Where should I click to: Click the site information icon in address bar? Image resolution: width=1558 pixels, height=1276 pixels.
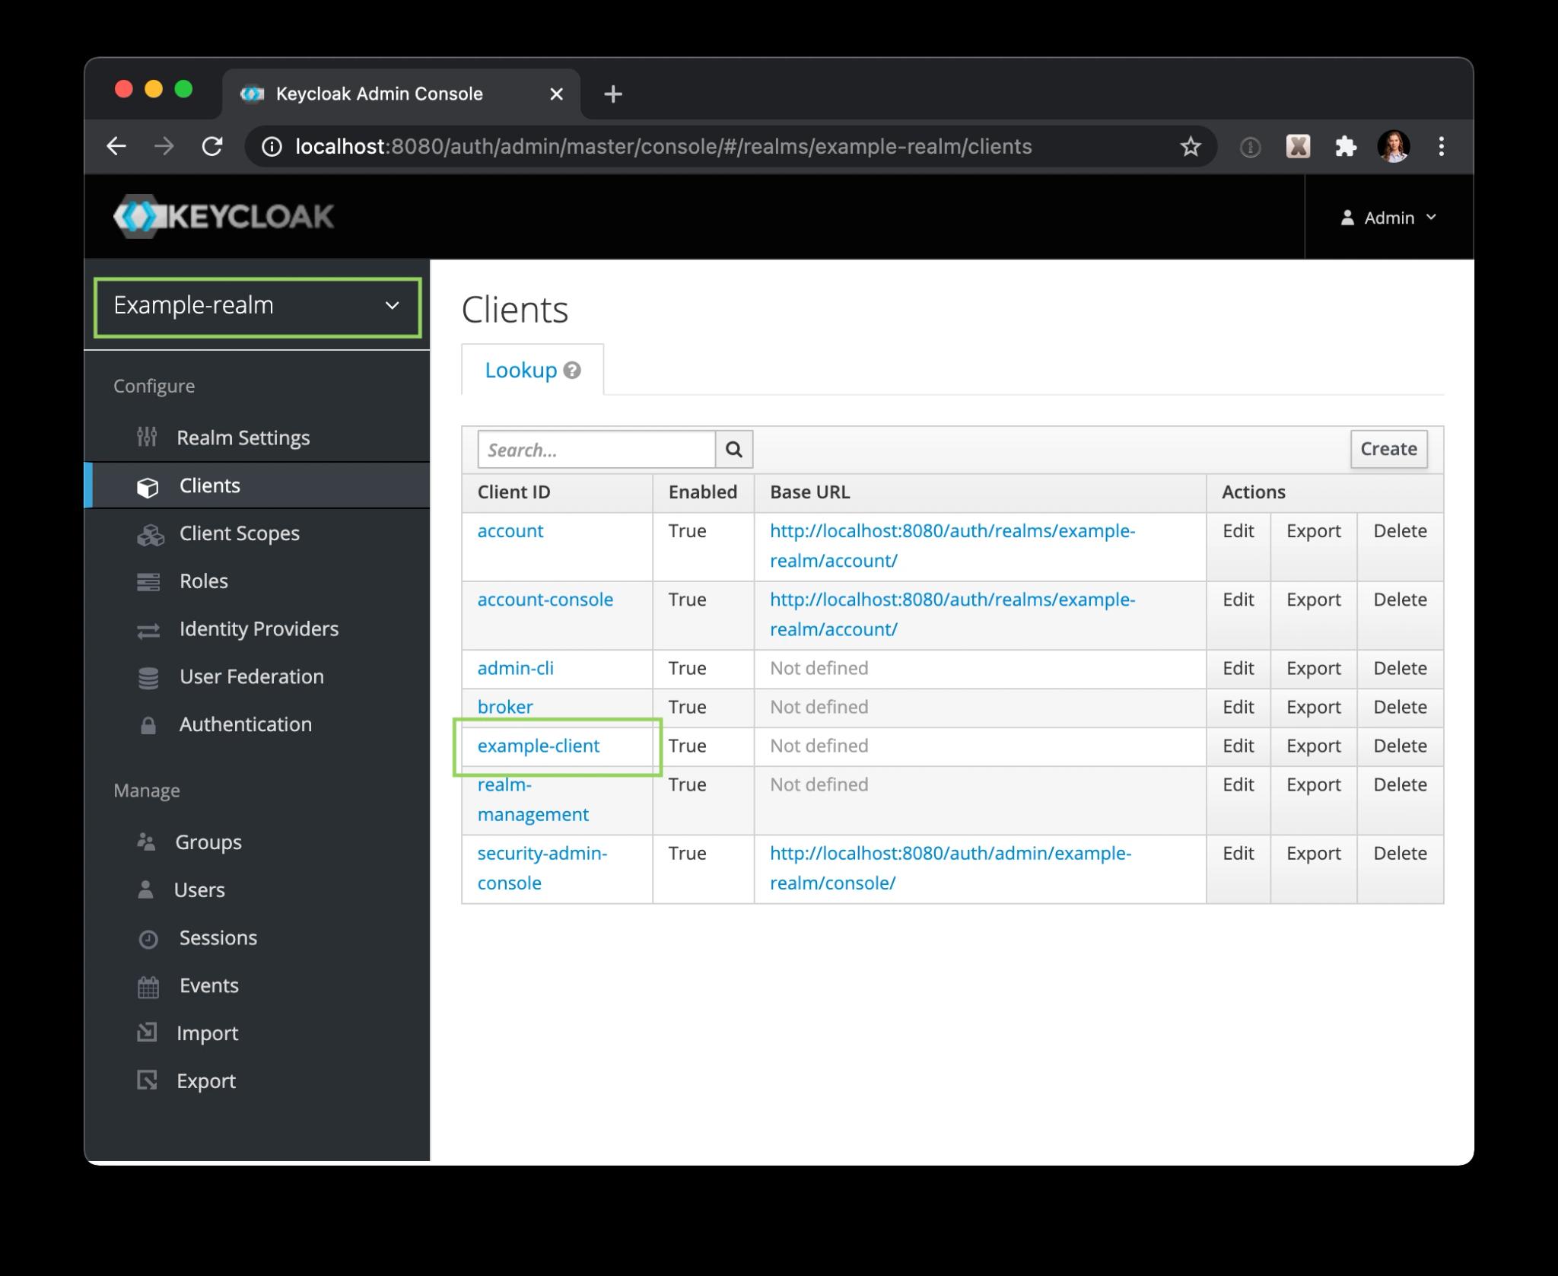272,146
